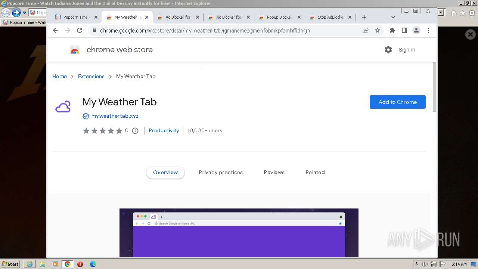
Task: Open a new Chrome tab
Action: click(x=364, y=17)
